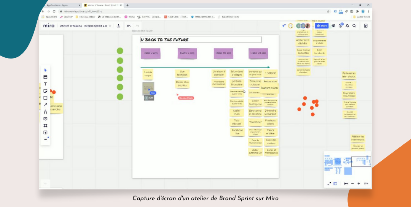Open the 27% zoom level menu
The height and width of the screenshot is (207, 411).
(366, 183)
